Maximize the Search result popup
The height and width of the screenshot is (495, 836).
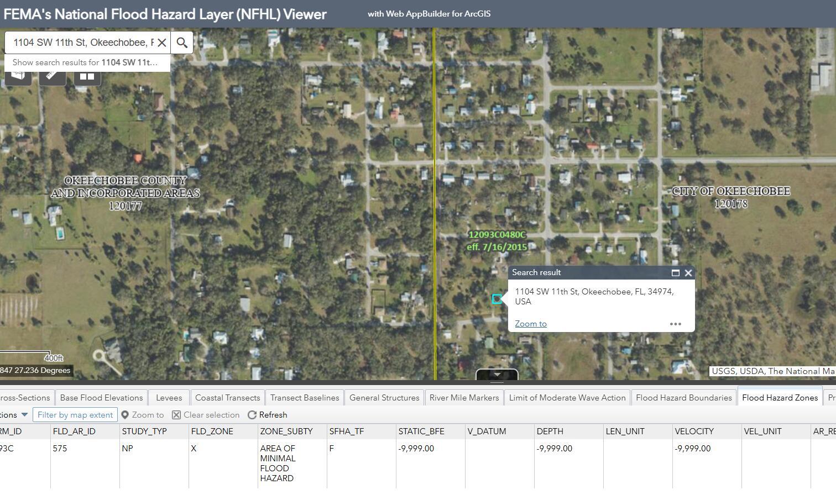point(675,272)
